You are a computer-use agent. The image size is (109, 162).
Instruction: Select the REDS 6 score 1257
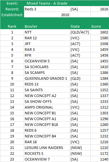pyautogui.click(x=100, y=131)
